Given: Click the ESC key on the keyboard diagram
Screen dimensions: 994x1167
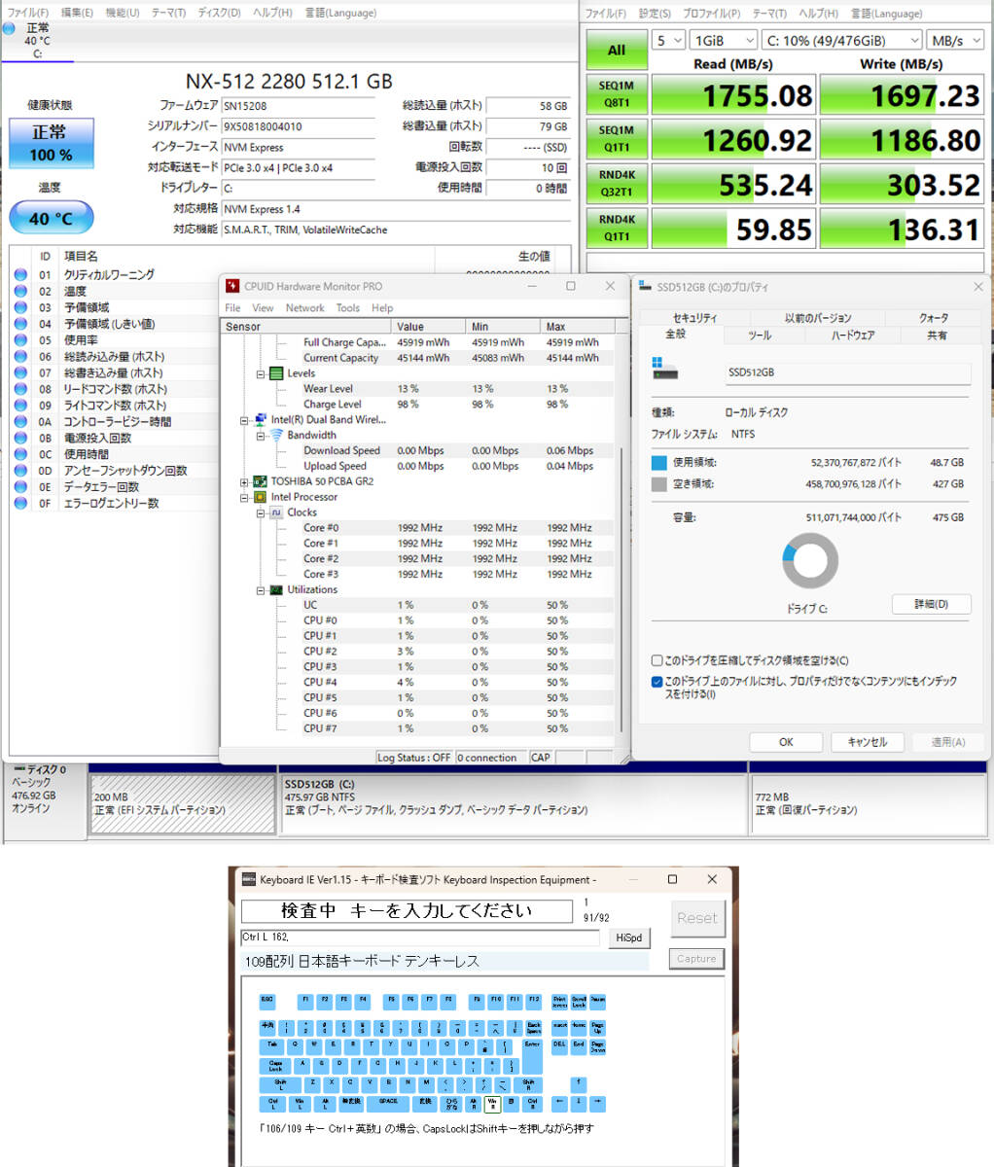Looking at the screenshot, I should (x=267, y=1001).
